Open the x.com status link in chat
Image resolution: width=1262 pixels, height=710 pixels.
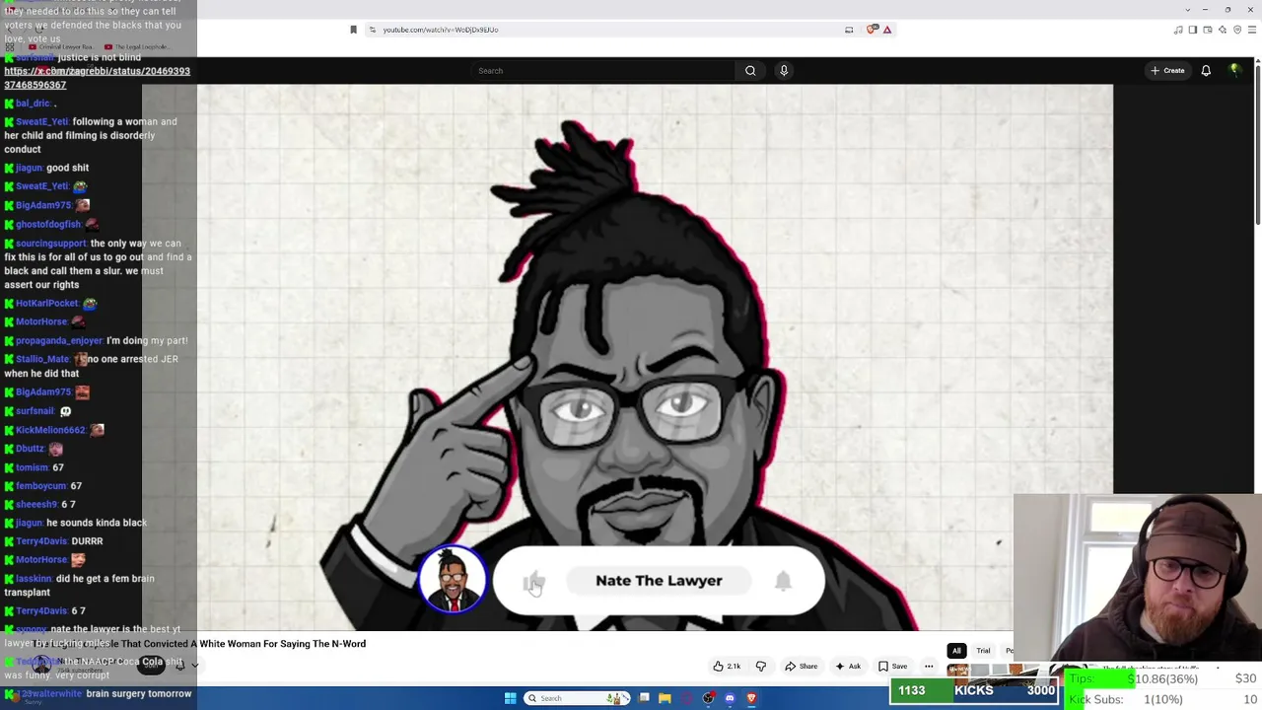click(x=97, y=78)
